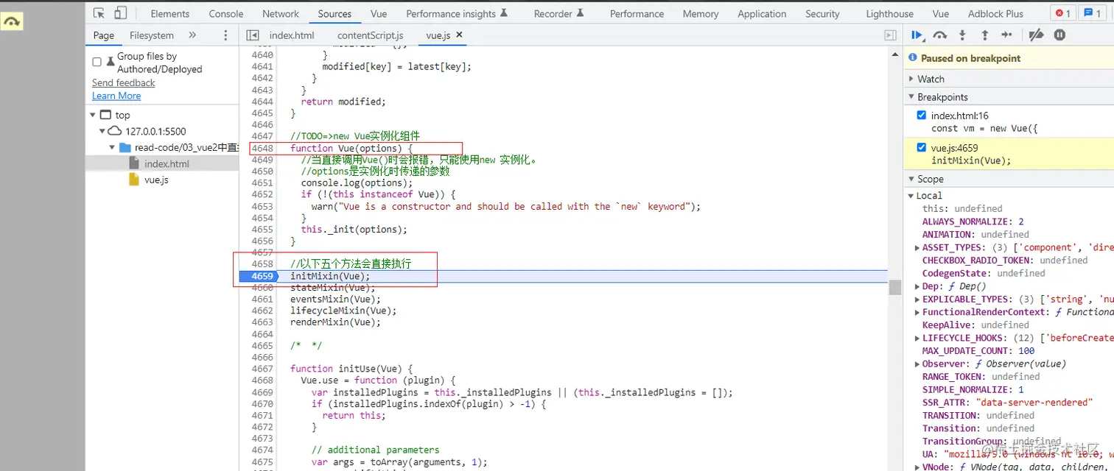The image size is (1114, 471).
Task: Uncheck the vue.js:4659 breakpoint checkbox
Action: pyautogui.click(x=921, y=148)
